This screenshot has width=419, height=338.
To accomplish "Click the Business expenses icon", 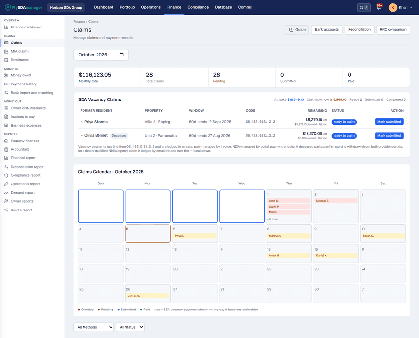I will coord(6,126).
